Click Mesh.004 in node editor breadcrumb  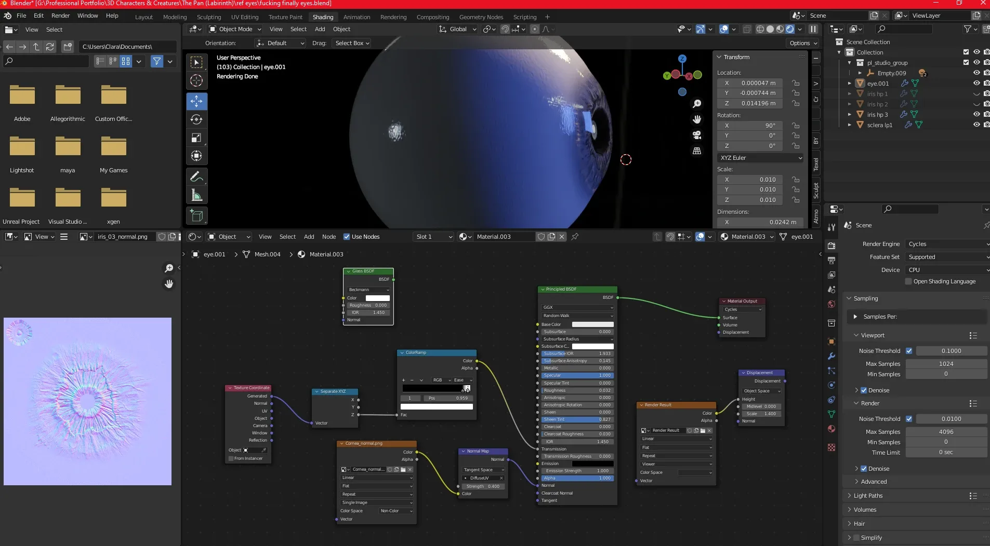click(x=267, y=254)
